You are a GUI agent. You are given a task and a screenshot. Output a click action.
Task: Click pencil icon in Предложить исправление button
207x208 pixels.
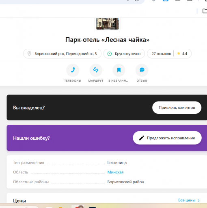click(142, 138)
